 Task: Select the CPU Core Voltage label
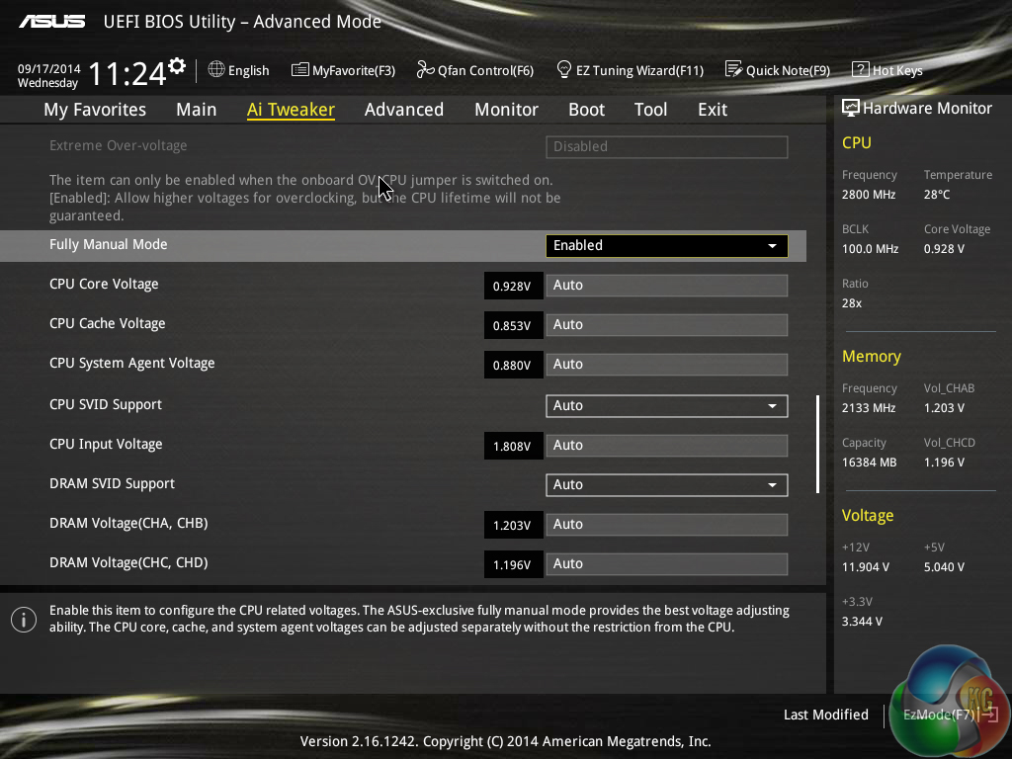(104, 284)
